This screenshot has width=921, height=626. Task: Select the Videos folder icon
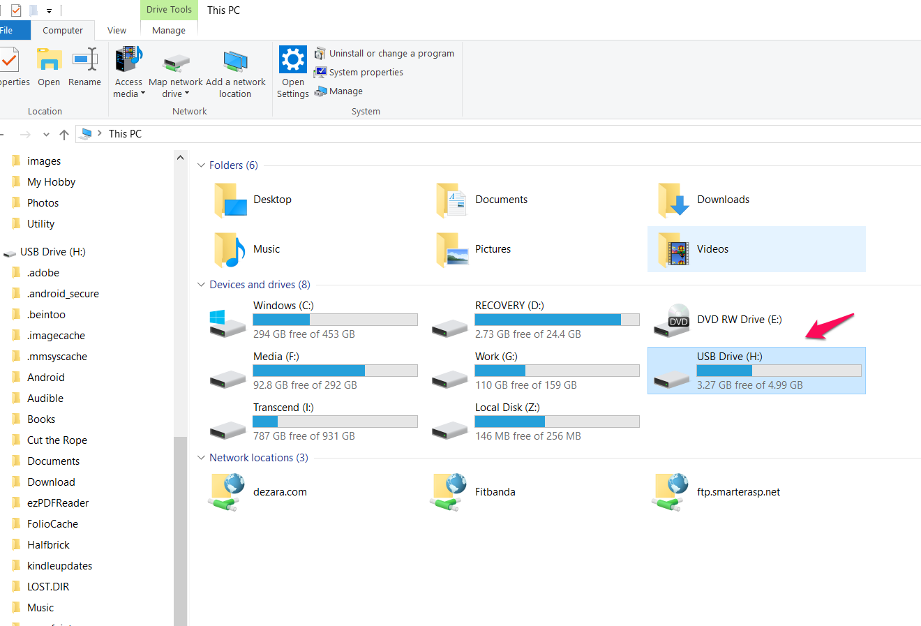pos(674,250)
